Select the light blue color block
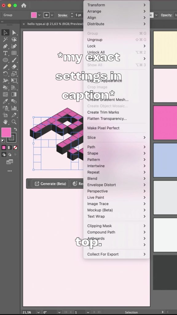This screenshot has height=315, width=177. 165,160
